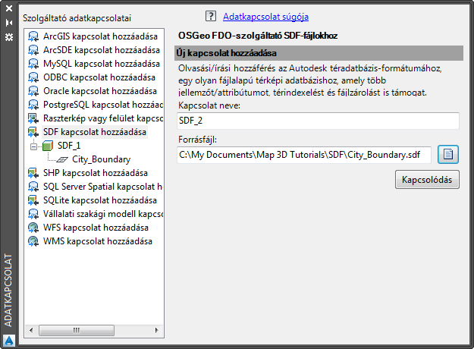The image size is (474, 349).
Task: Click the SDF_1 connection cube icon
Action: tap(48, 146)
